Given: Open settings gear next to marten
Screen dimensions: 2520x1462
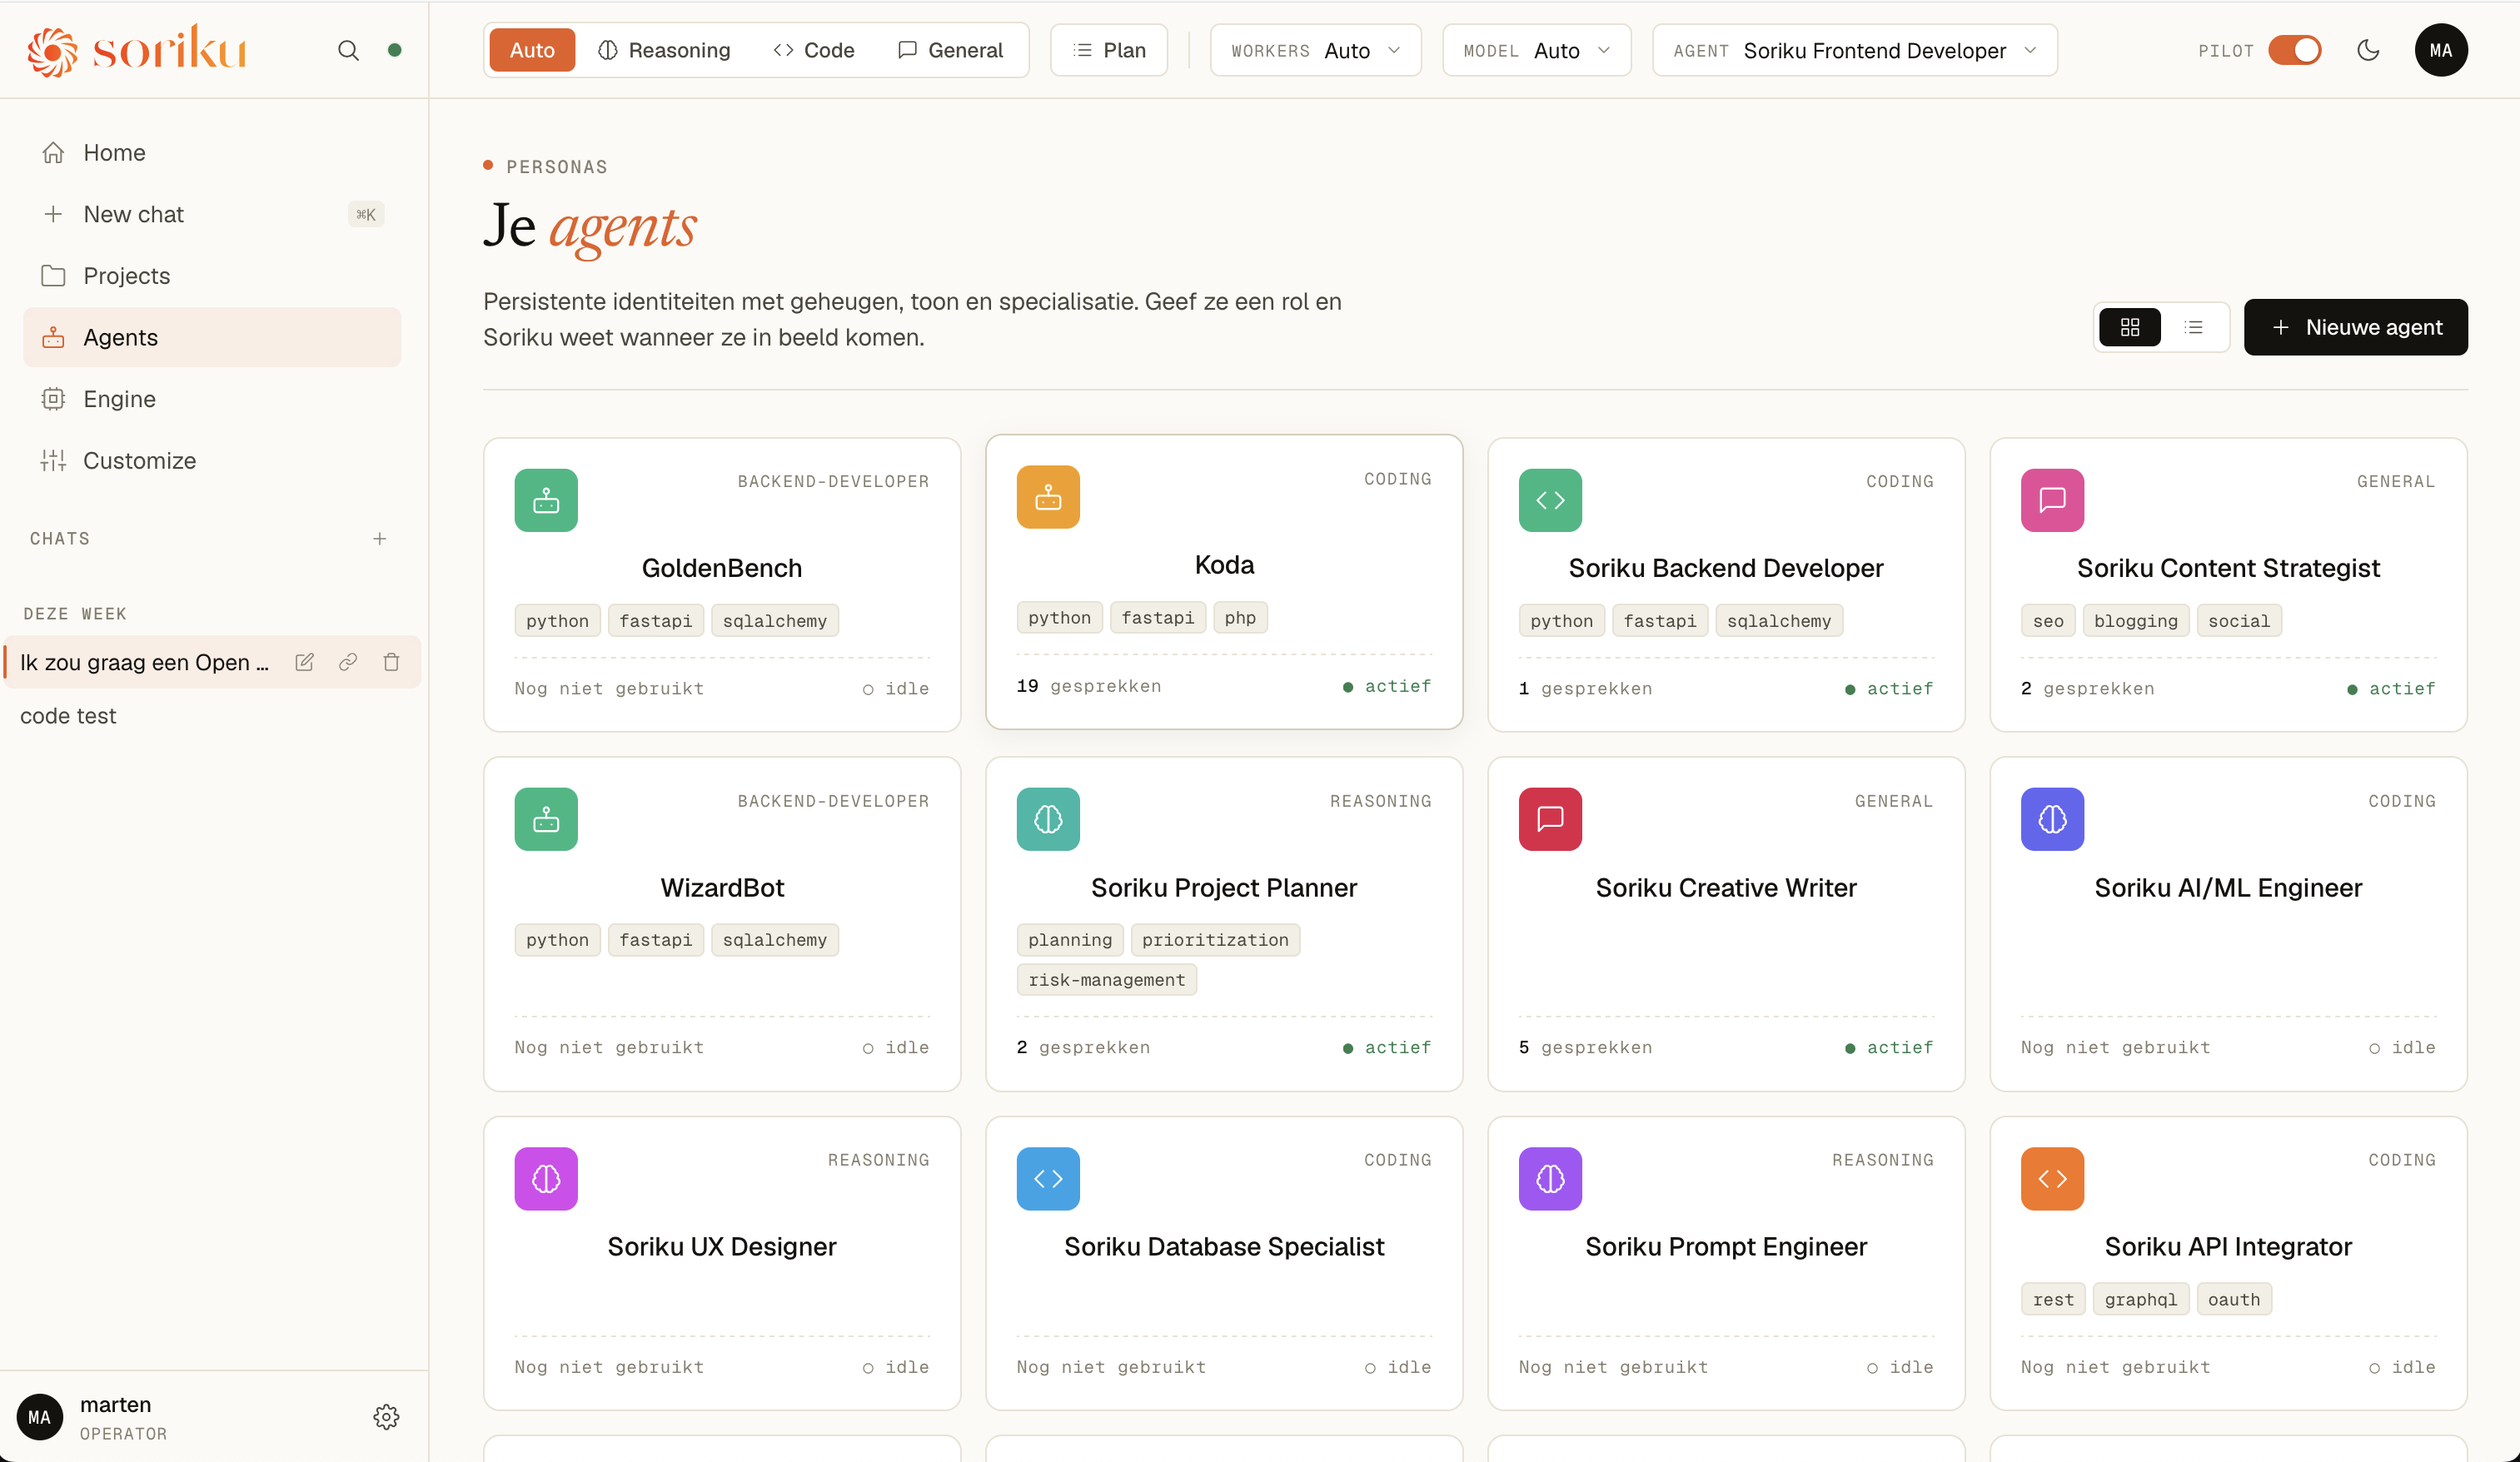Looking at the screenshot, I should (386, 1417).
